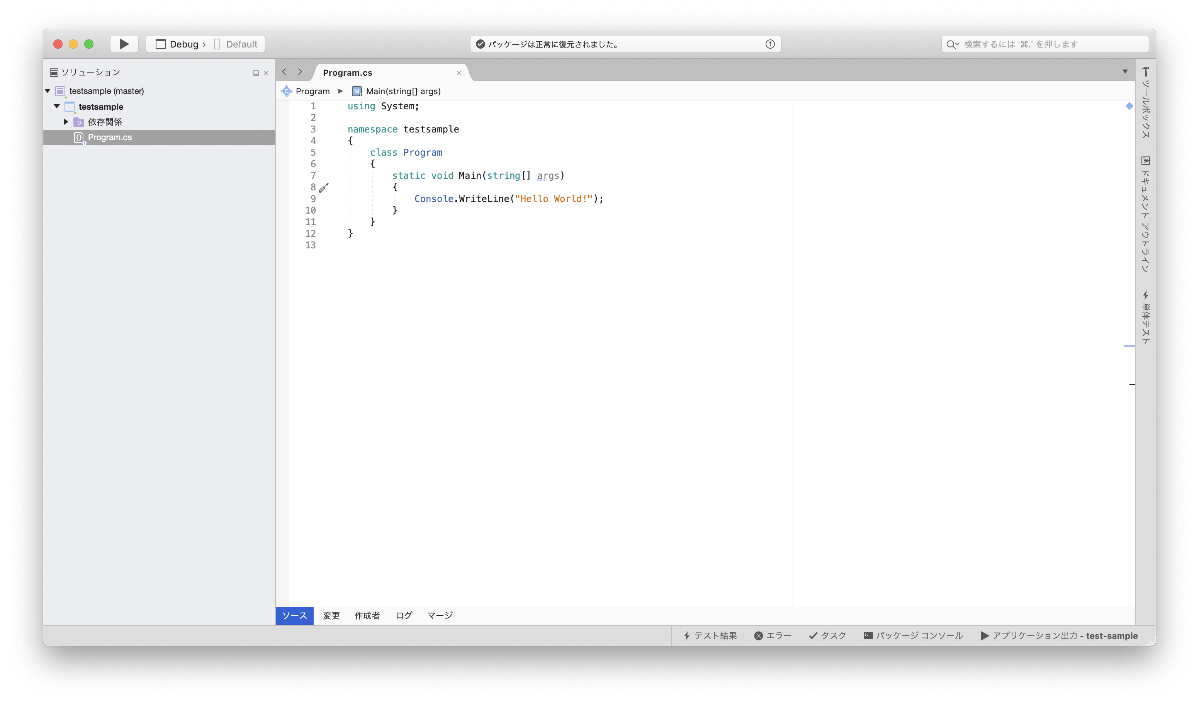Open the エラー pad in status bar
1199x703 pixels.
pos(773,635)
